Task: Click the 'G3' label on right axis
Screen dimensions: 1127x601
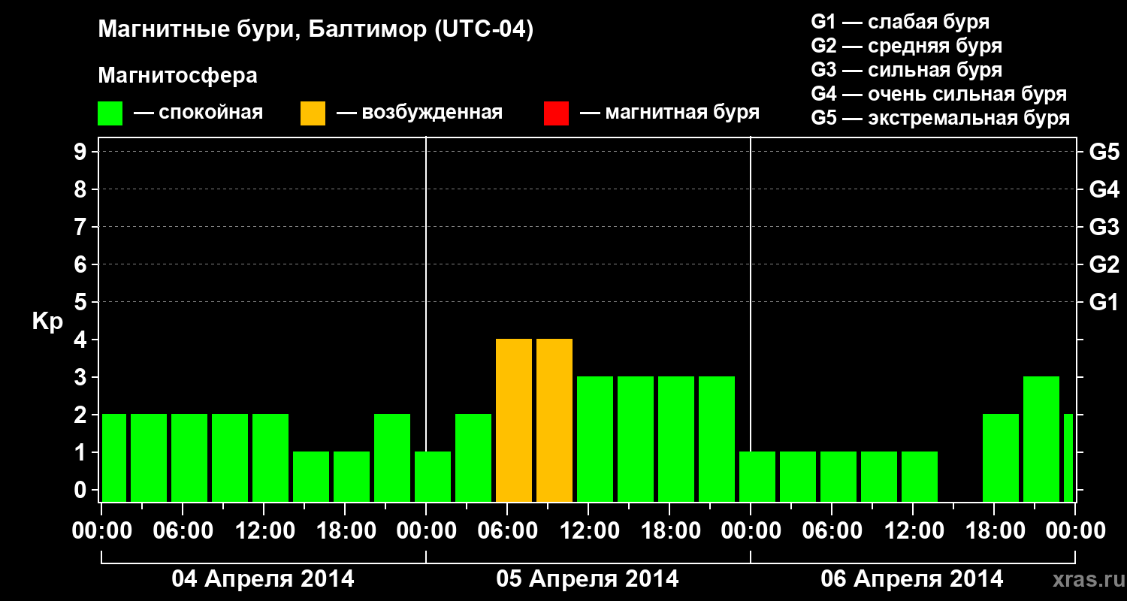Action: tap(1104, 227)
